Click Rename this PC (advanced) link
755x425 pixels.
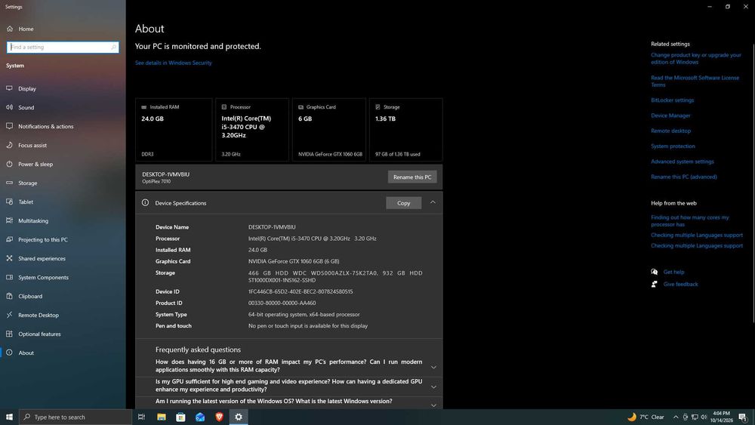tap(684, 177)
